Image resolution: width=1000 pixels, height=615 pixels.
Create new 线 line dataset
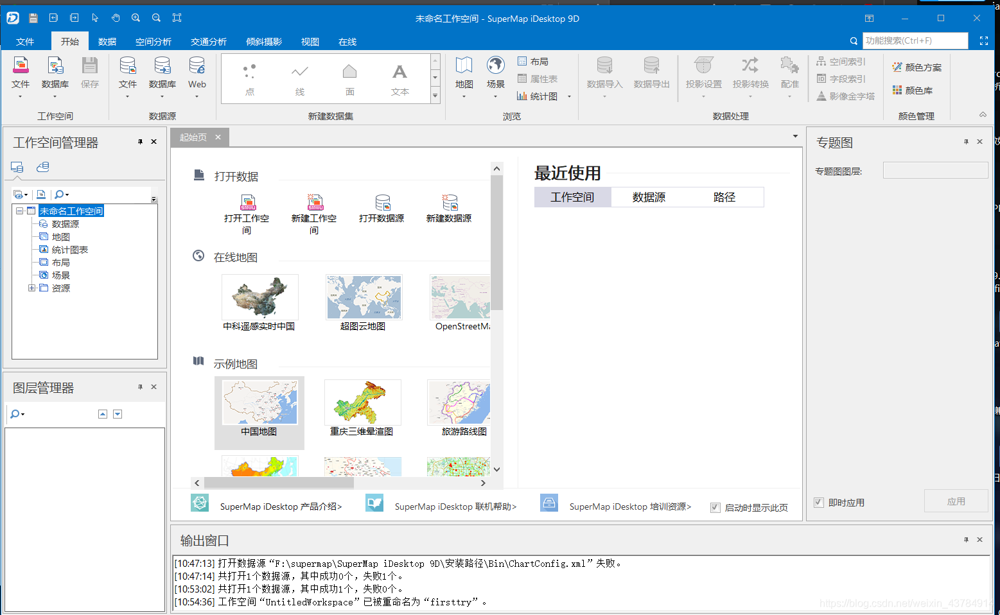pyautogui.click(x=300, y=79)
